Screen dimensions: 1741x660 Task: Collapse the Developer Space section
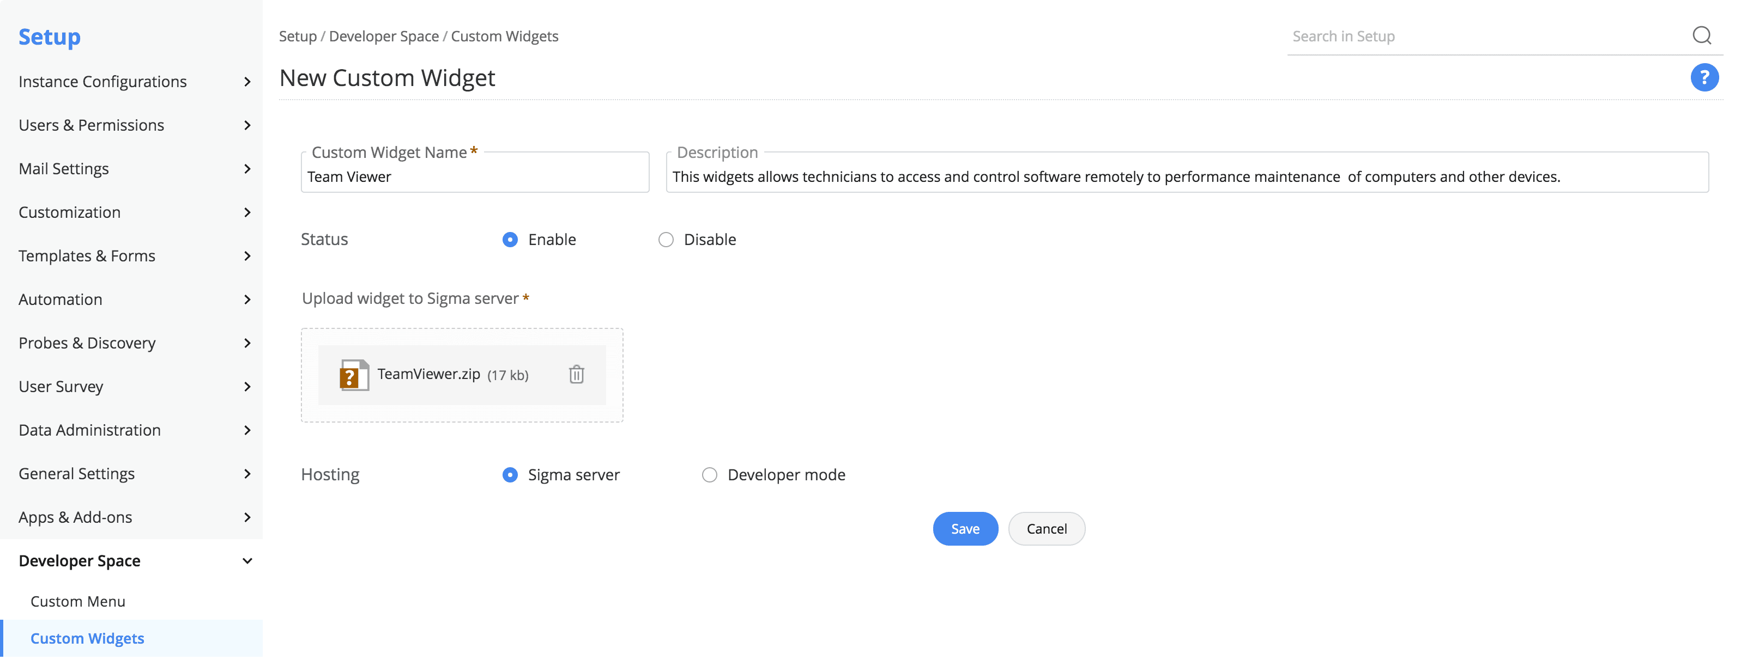(247, 561)
